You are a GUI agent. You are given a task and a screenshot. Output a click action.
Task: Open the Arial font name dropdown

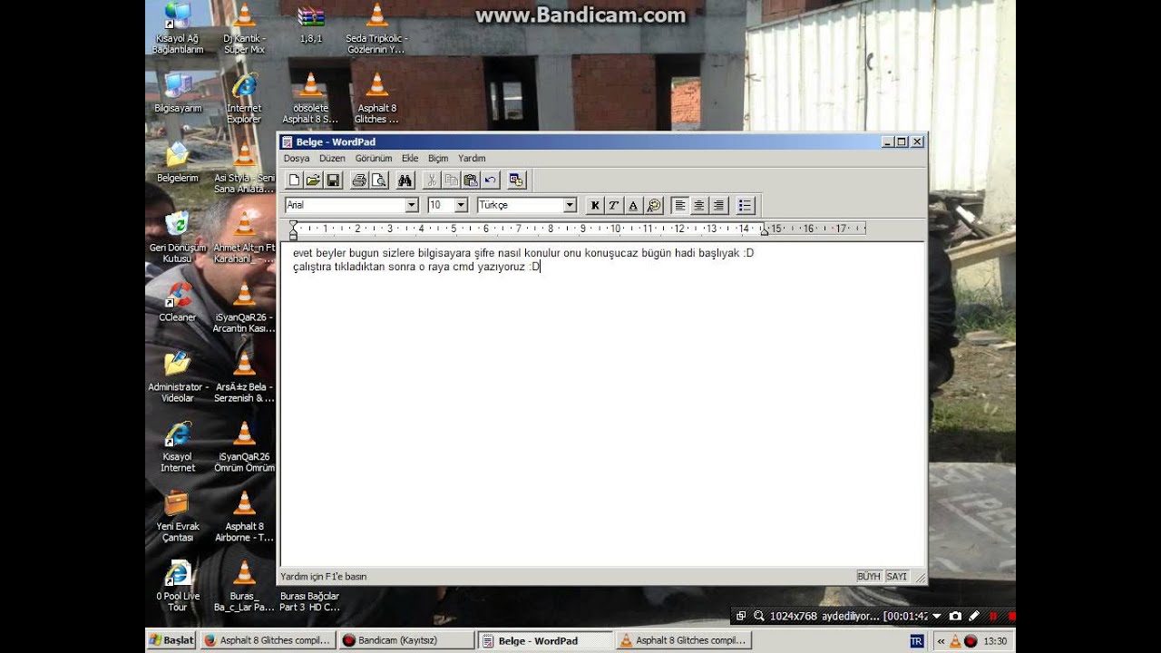[x=412, y=206]
